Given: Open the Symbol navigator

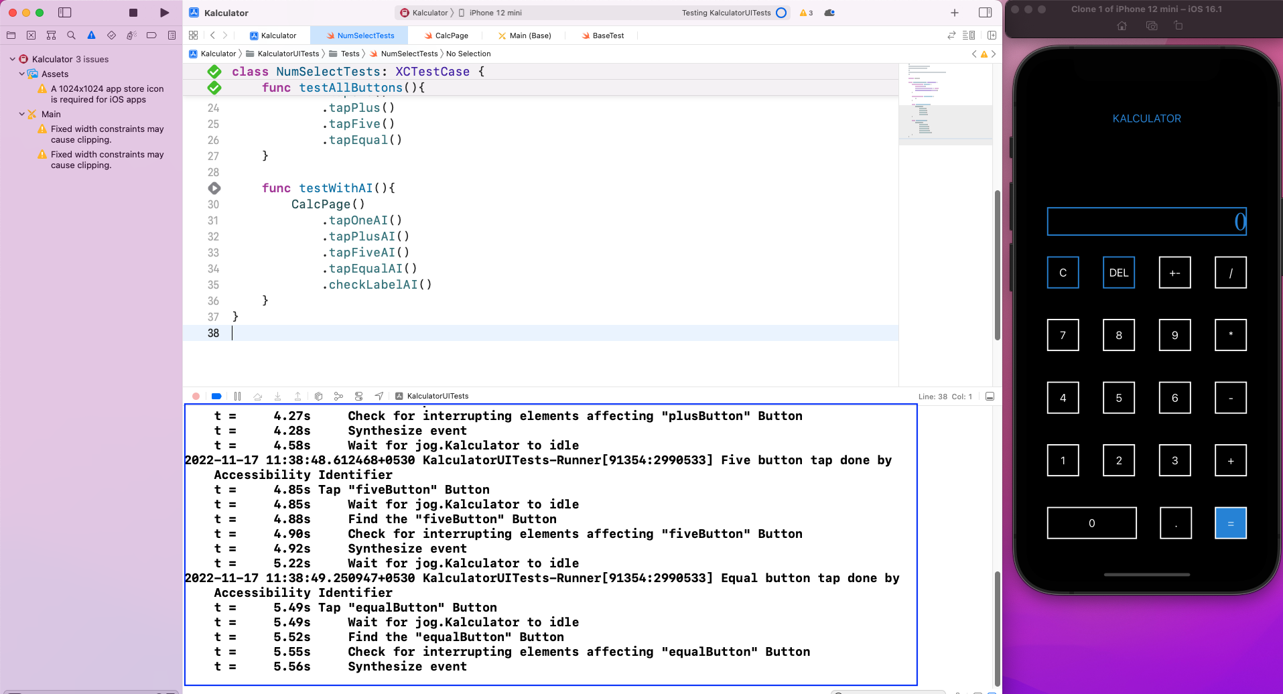Looking at the screenshot, I should [51, 36].
